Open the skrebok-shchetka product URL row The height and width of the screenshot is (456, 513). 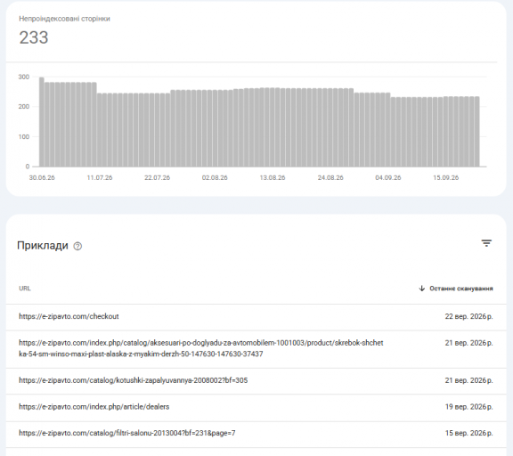256,349
